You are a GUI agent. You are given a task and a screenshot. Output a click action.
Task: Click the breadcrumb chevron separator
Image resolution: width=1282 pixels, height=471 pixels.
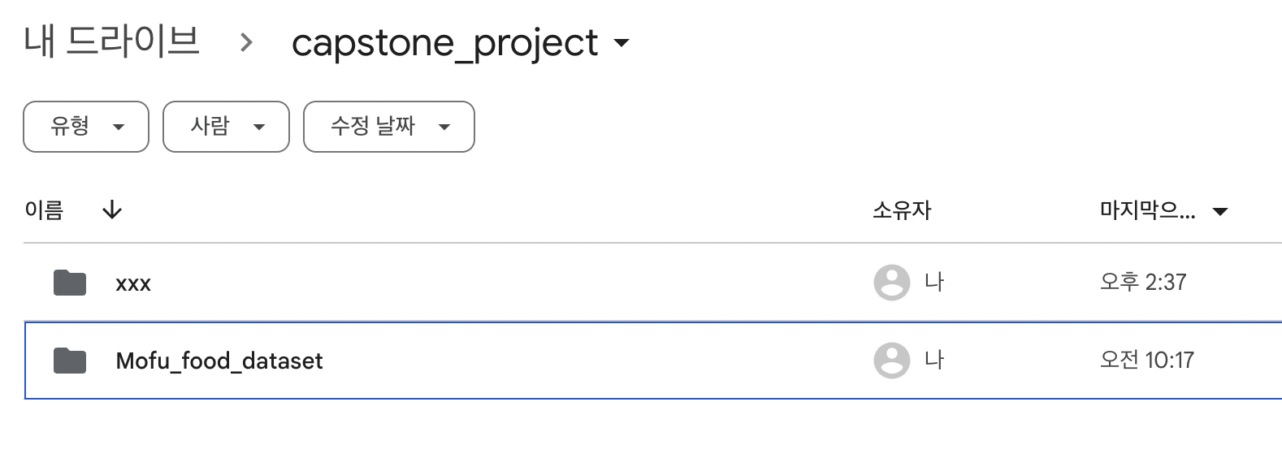[x=246, y=43]
